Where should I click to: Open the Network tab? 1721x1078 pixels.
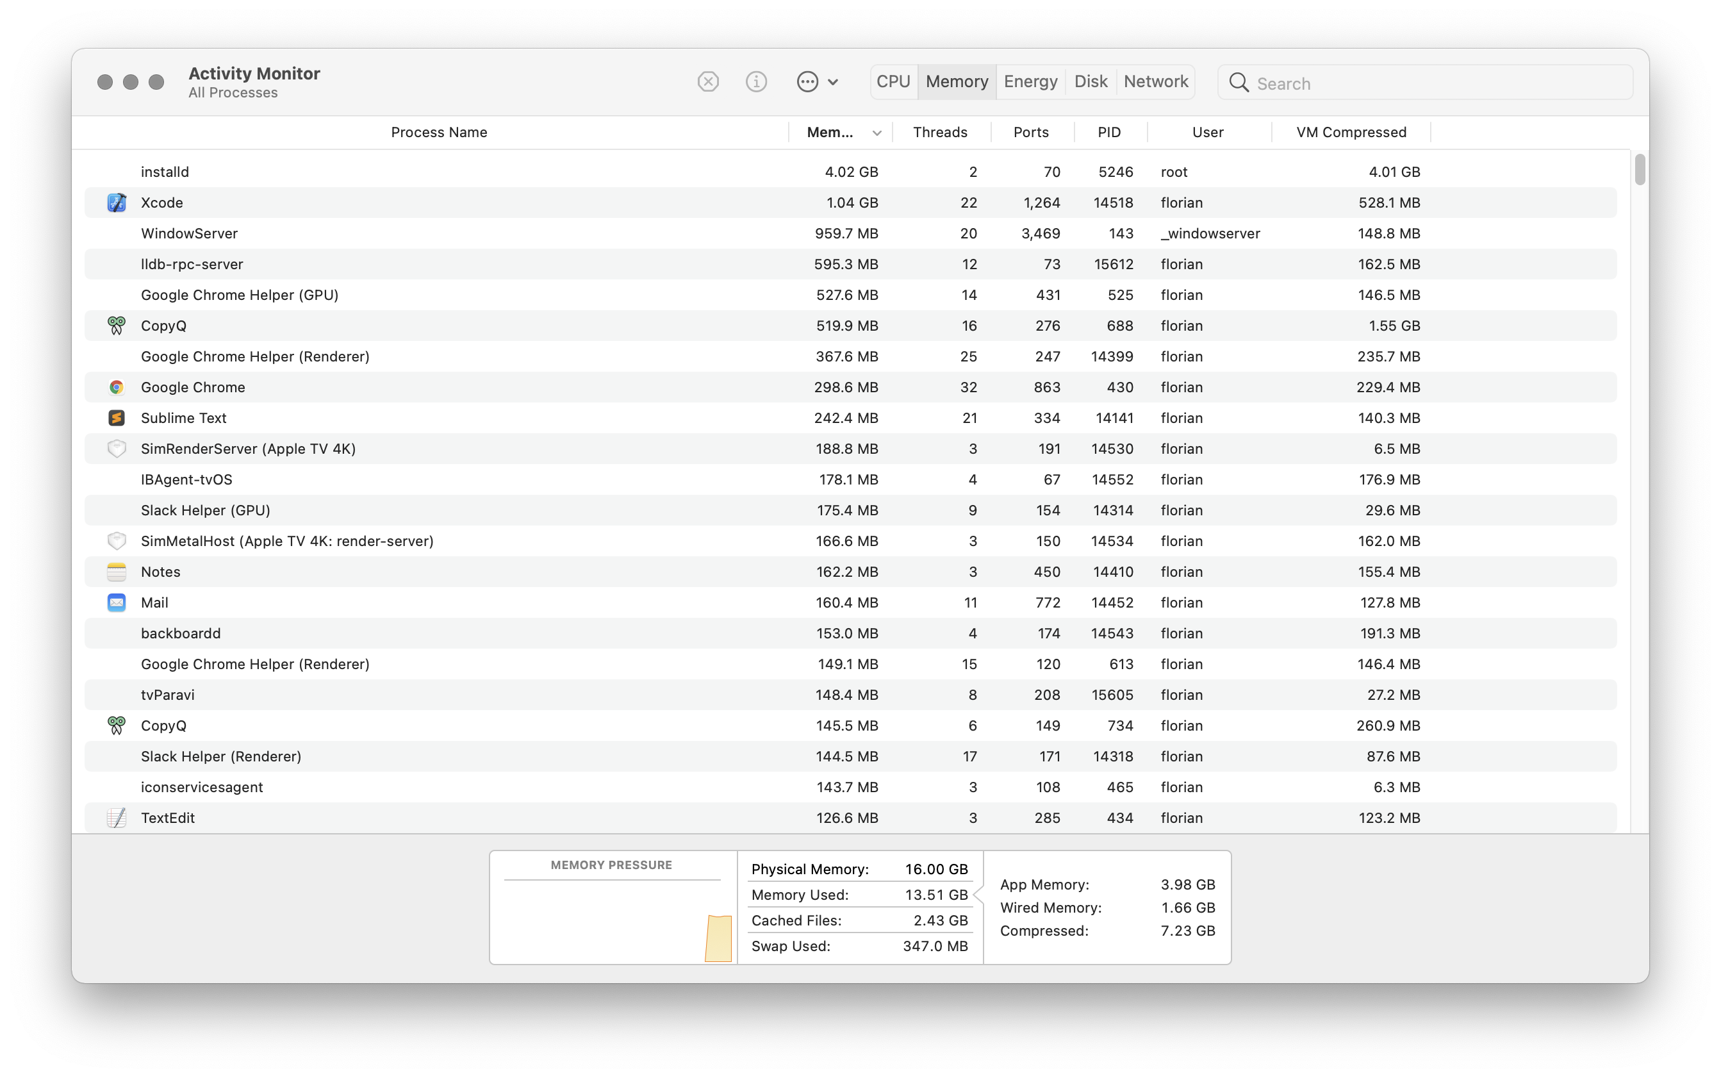pos(1155,82)
